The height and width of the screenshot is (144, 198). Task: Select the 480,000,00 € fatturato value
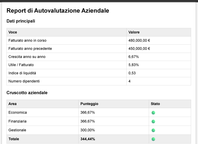(139, 41)
